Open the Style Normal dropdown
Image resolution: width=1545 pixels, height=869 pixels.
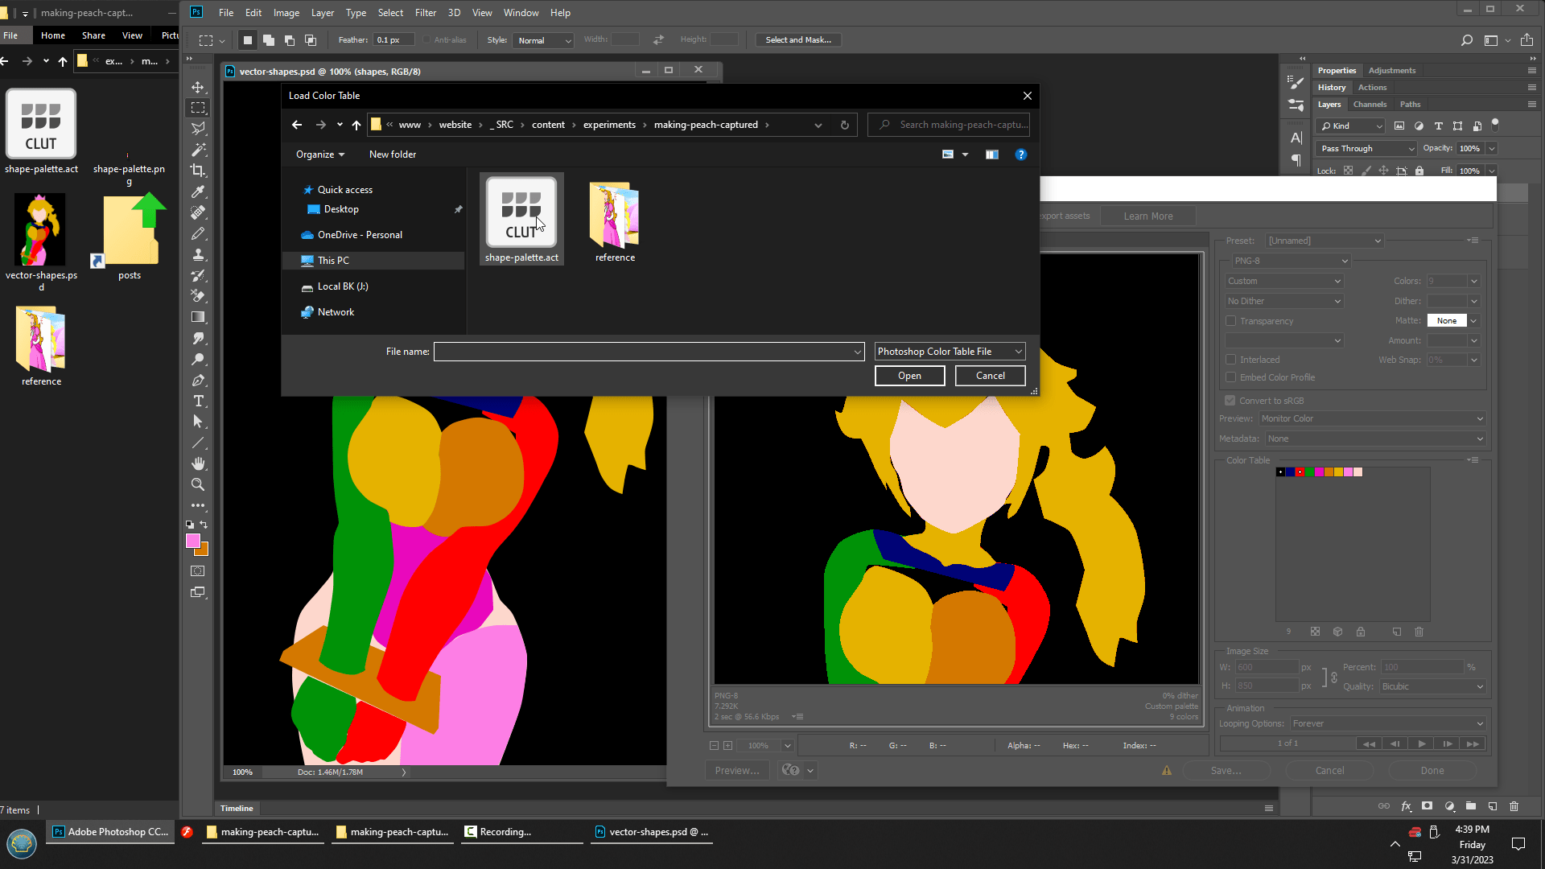tap(544, 40)
